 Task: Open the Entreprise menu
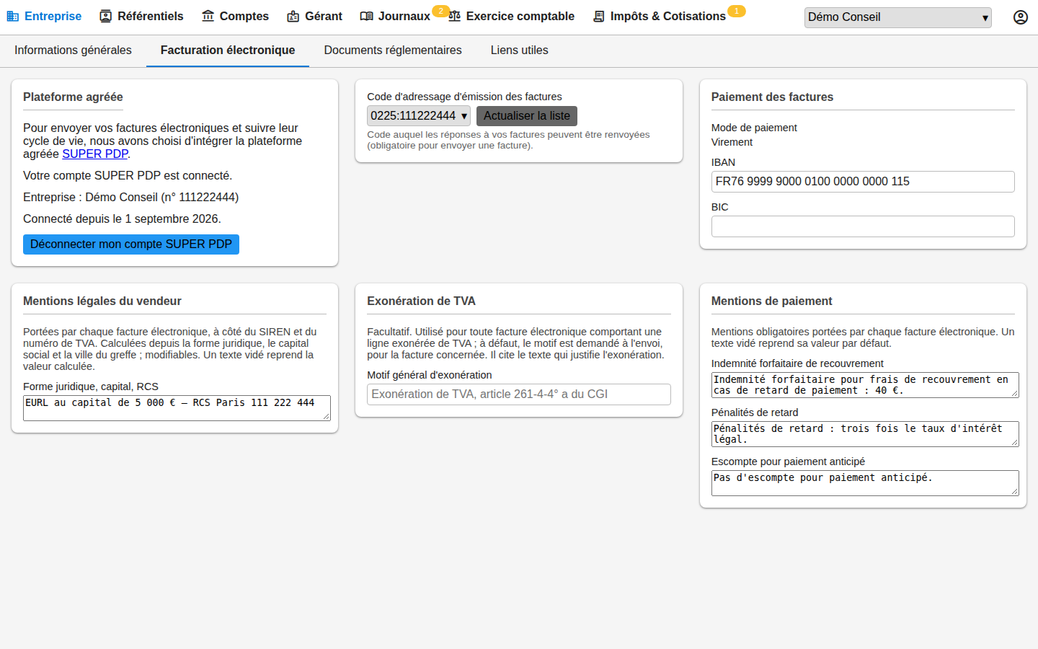point(44,16)
